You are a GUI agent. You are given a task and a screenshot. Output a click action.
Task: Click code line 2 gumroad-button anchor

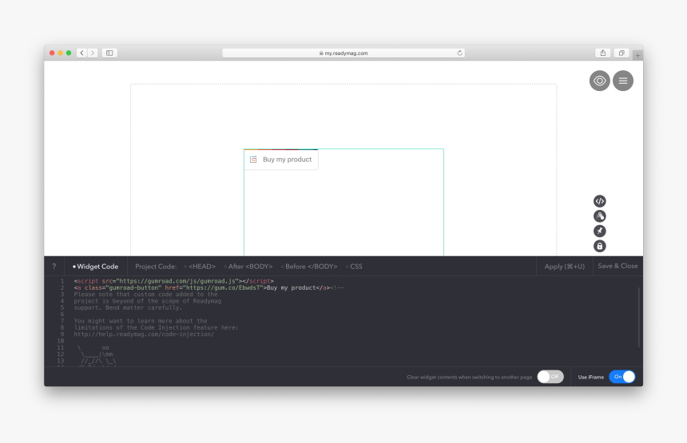[x=201, y=287]
